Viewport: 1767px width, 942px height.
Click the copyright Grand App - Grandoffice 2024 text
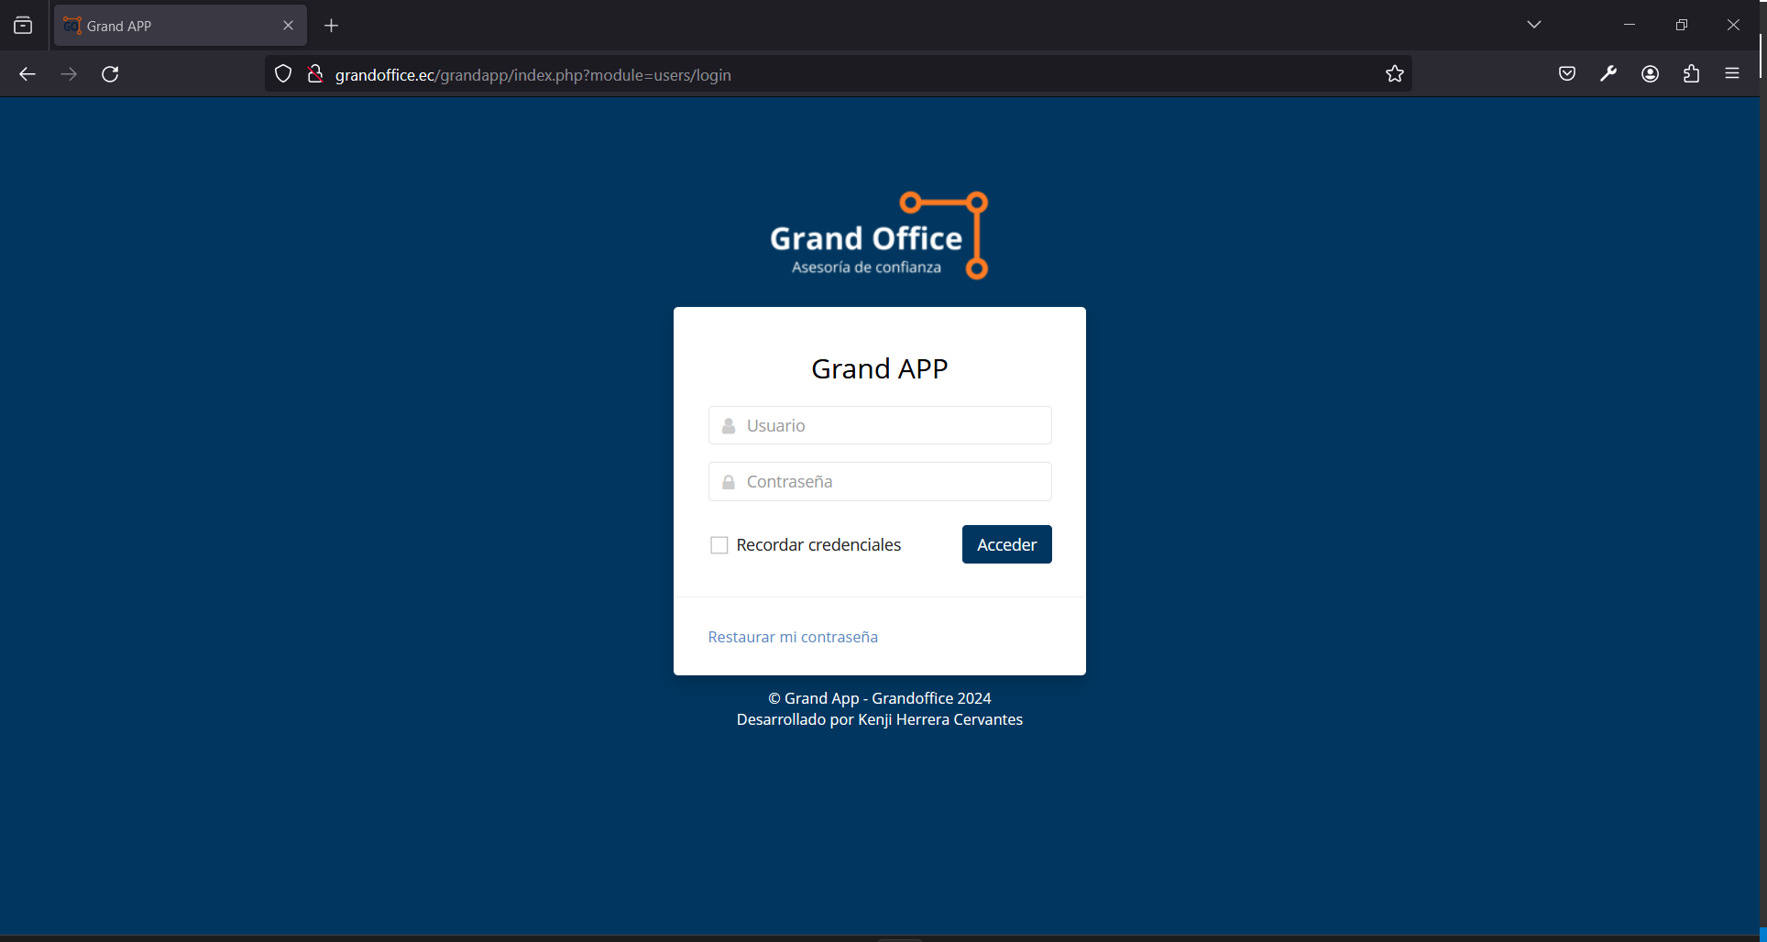click(880, 698)
